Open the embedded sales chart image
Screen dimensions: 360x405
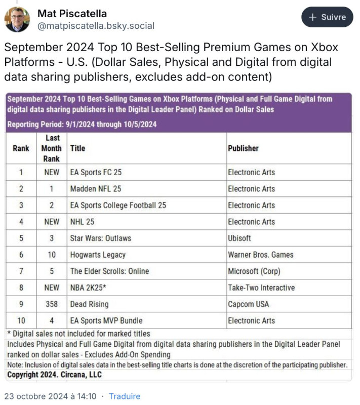pyautogui.click(x=179, y=237)
